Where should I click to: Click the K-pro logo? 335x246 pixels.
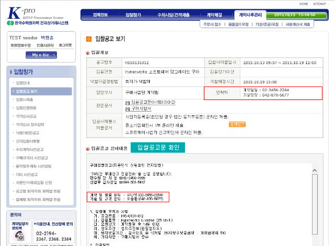[38, 16]
